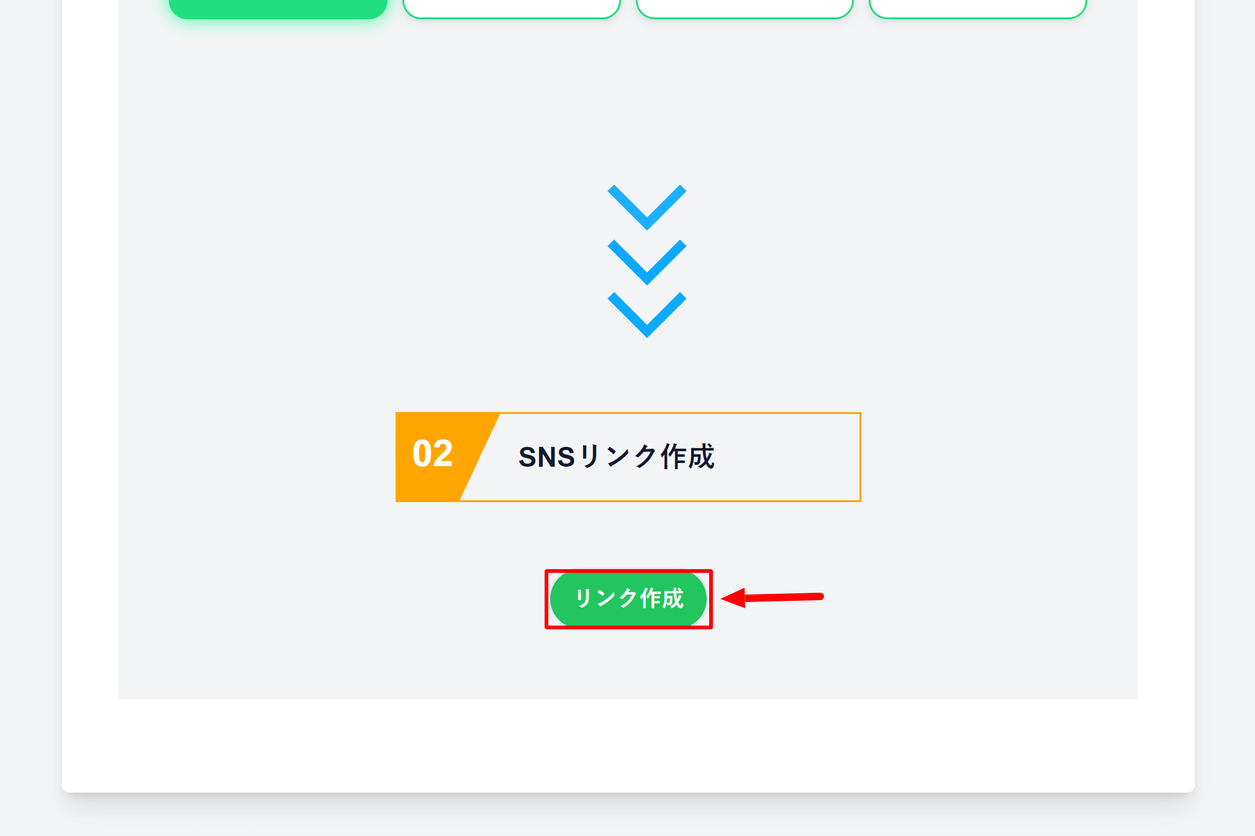Click the white card footer below gray panel
Viewport: 1255px width, 836px height.
tap(628, 745)
